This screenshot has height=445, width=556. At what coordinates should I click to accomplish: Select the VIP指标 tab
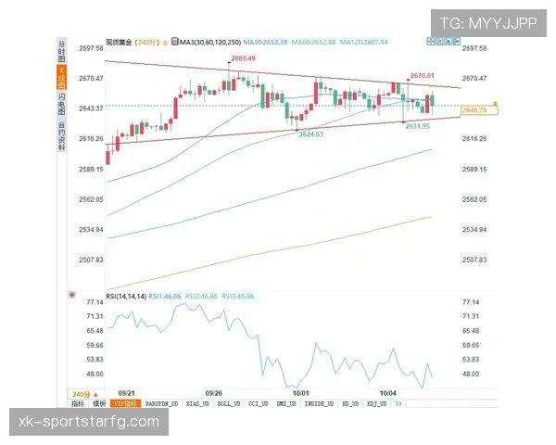(124, 404)
